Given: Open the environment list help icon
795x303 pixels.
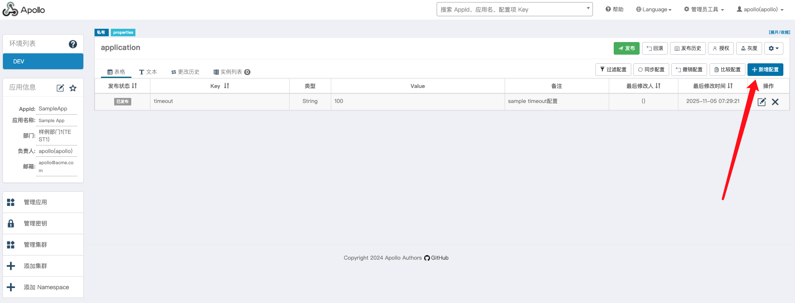Looking at the screenshot, I should (x=73, y=44).
